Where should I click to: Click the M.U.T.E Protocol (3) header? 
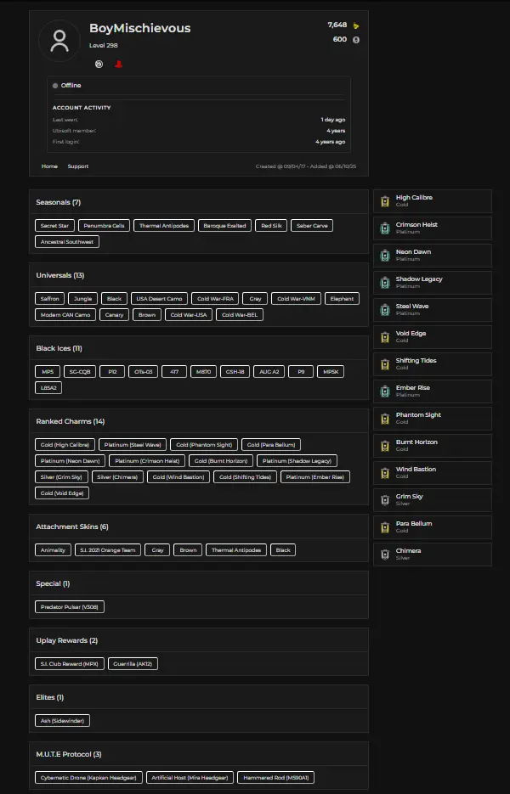point(69,754)
